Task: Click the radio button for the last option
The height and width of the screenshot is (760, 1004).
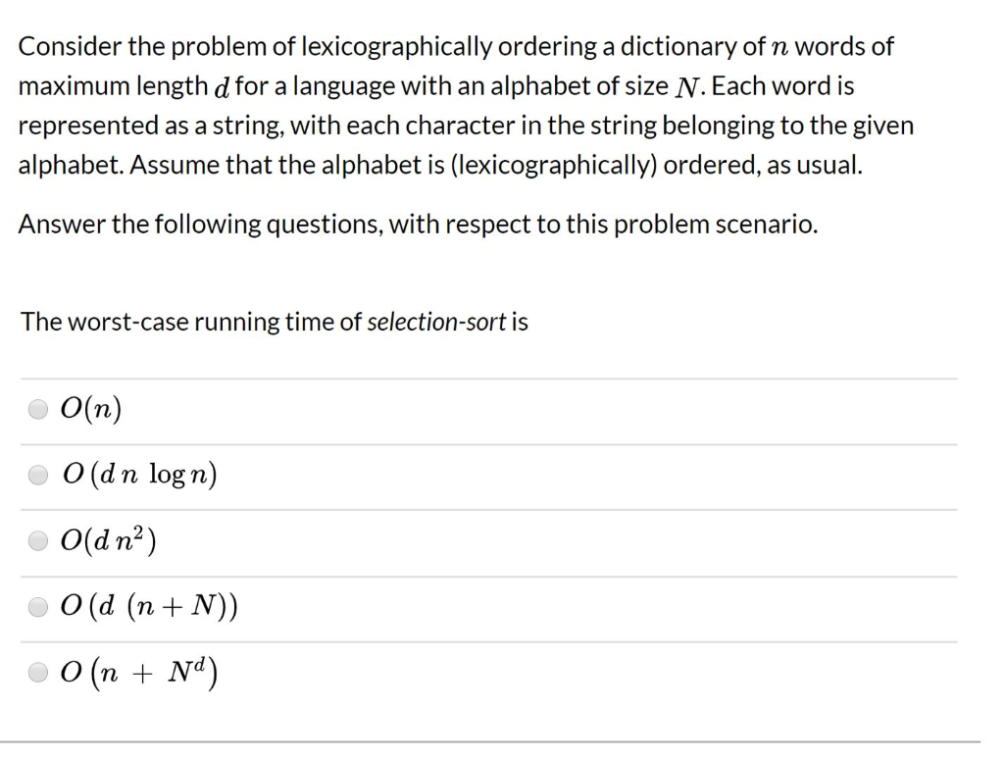Action: (38, 673)
